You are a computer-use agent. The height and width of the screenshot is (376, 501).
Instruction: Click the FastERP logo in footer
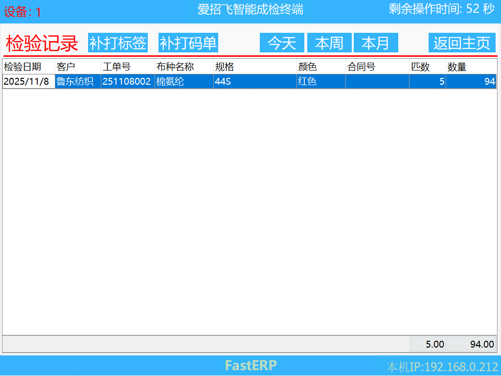[x=250, y=365]
